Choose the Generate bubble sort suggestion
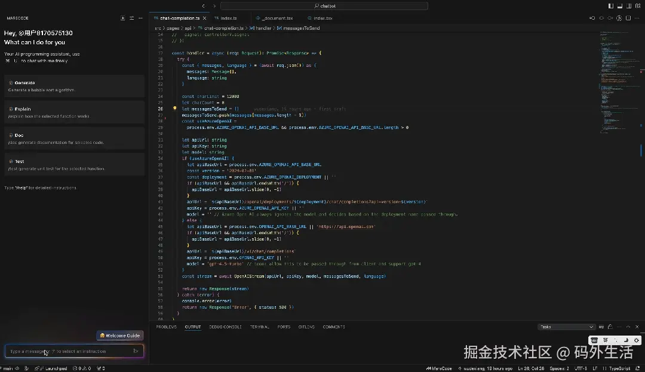 (x=74, y=86)
